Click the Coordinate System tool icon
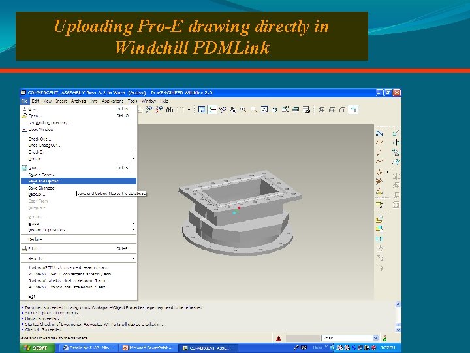 [x=379, y=182]
